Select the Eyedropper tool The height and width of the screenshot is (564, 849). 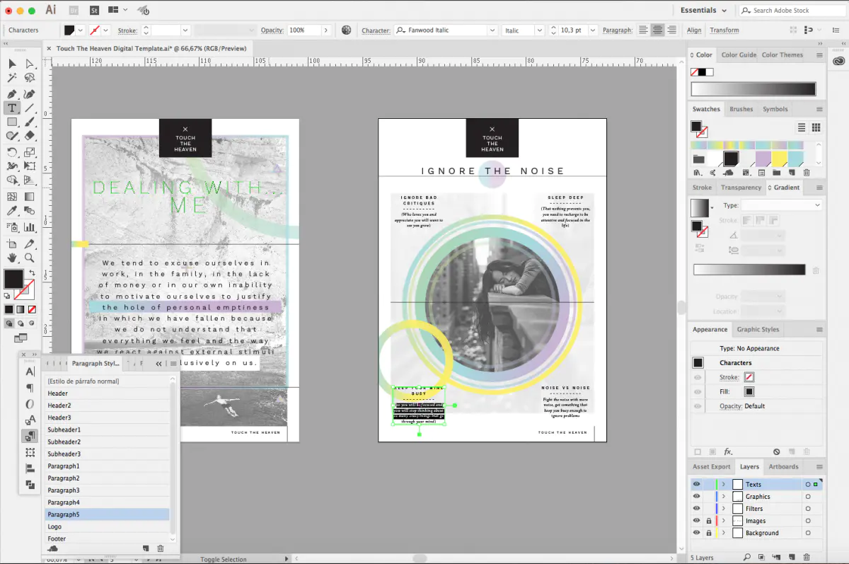click(x=13, y=211)
